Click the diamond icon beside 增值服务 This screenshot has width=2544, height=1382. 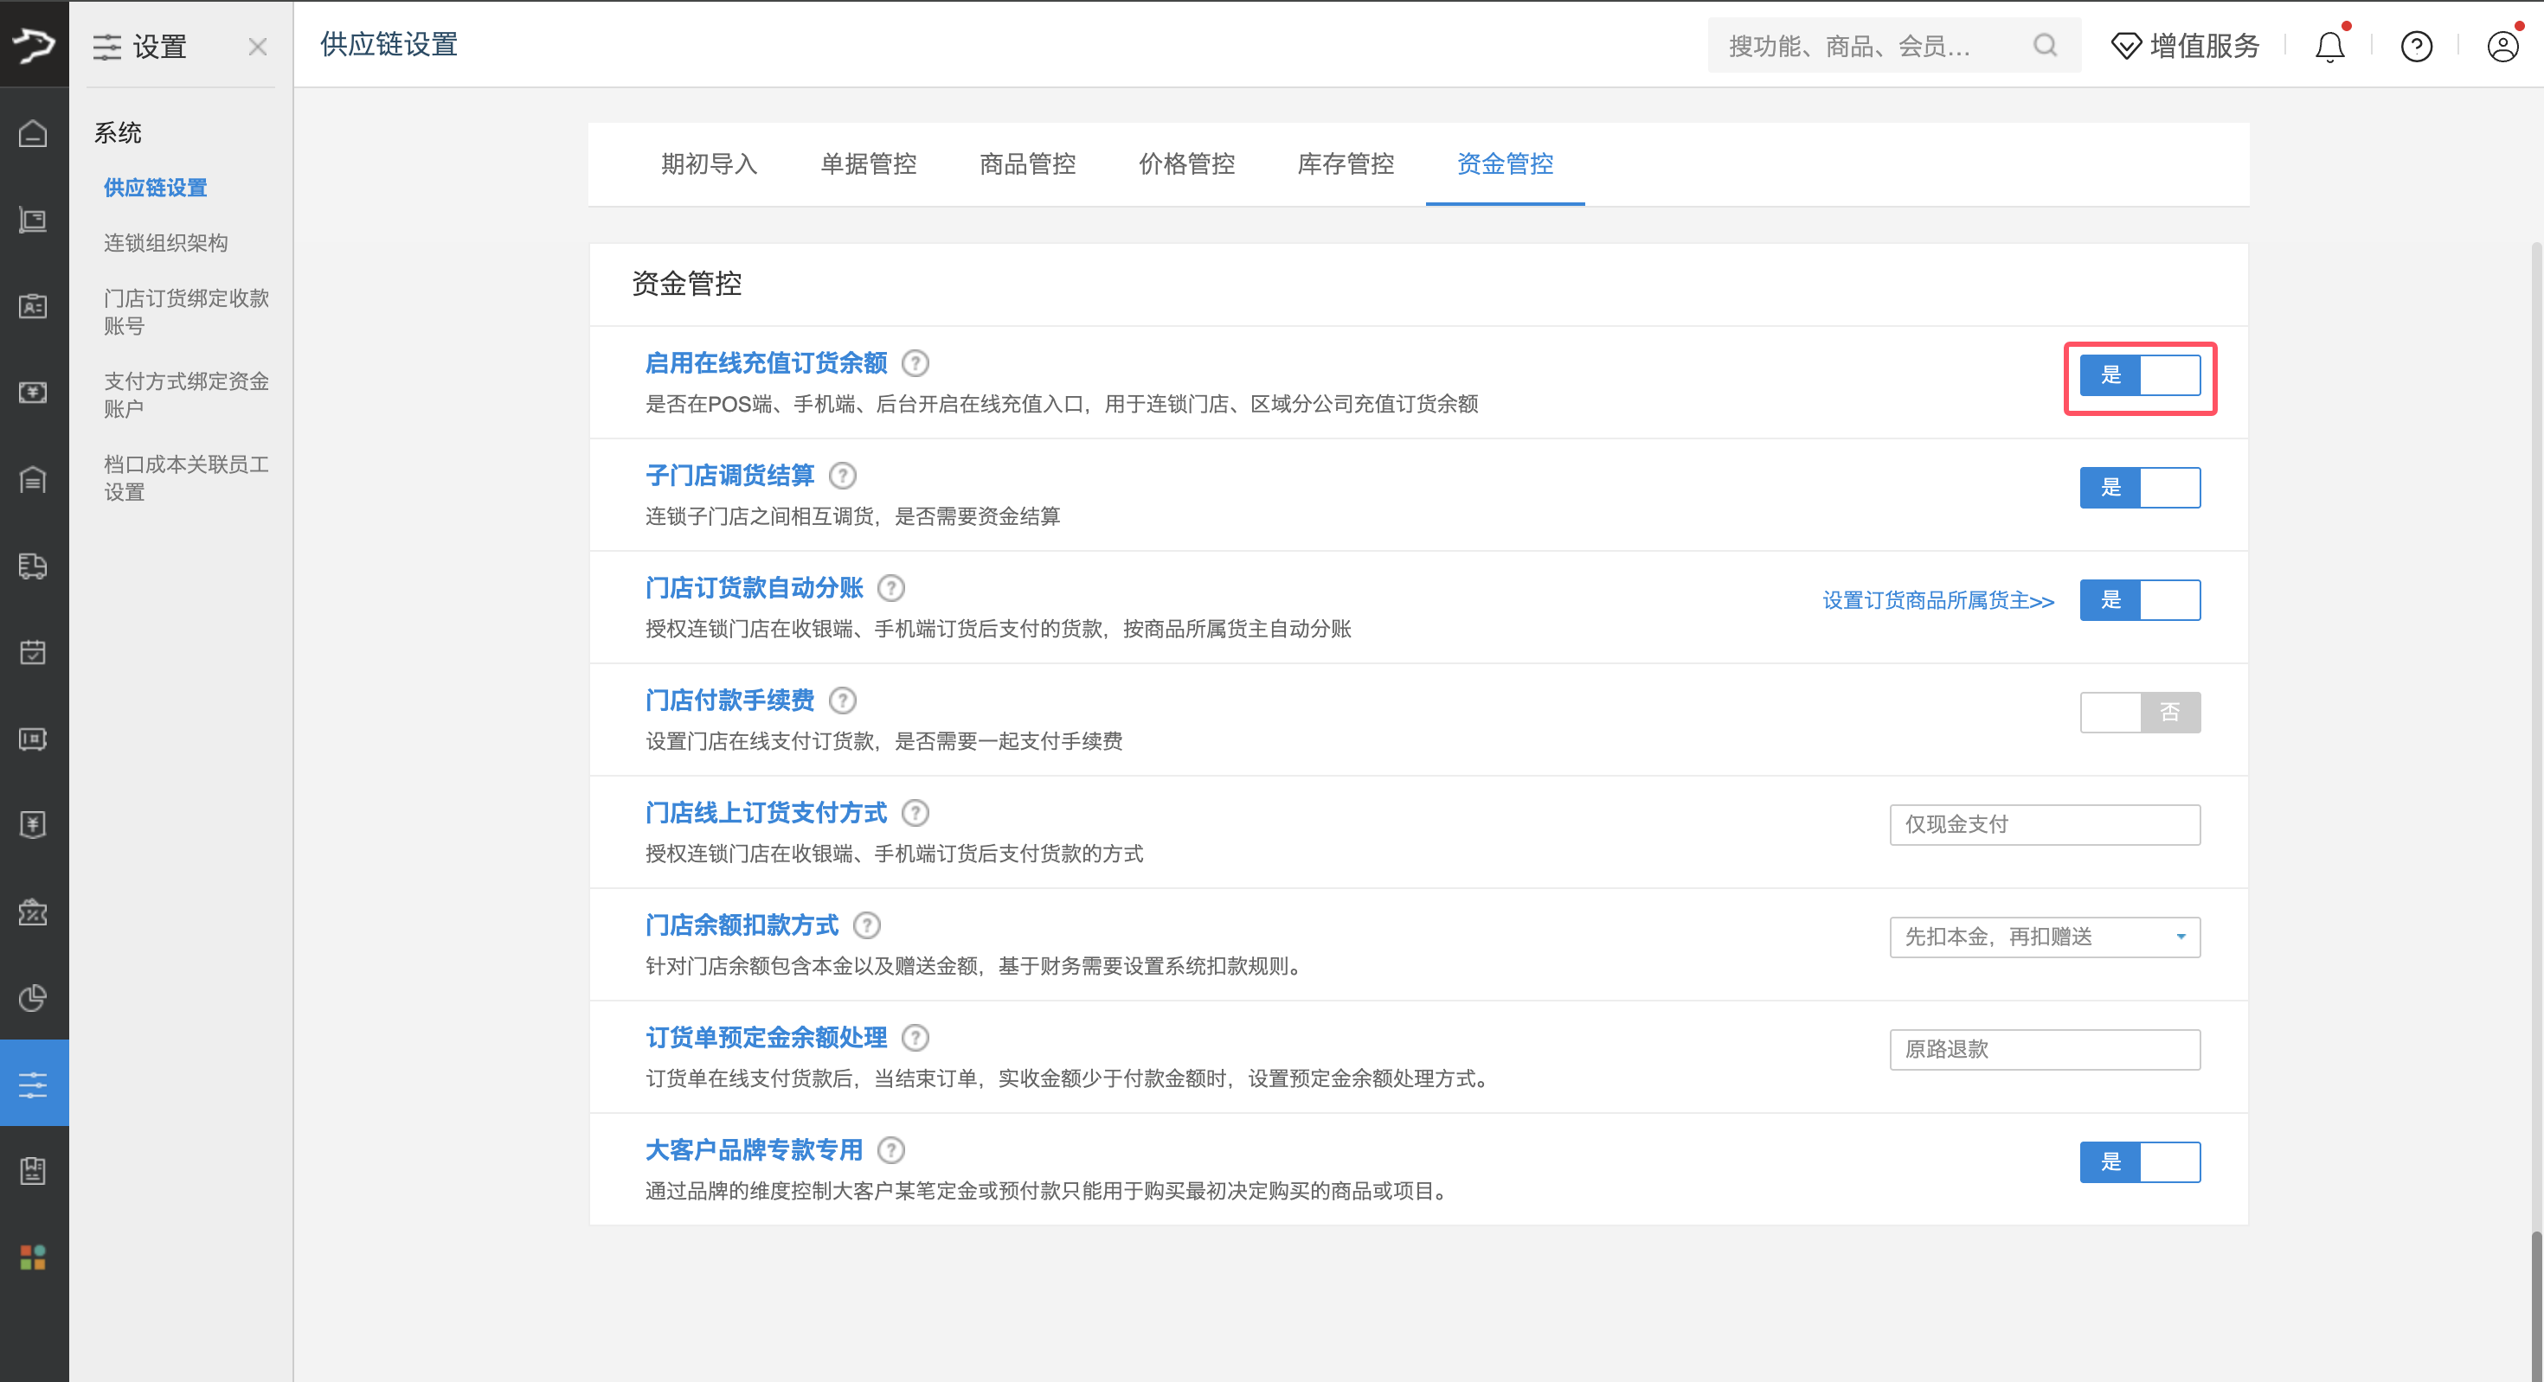pyautogui.click(x=2125, y=46)
